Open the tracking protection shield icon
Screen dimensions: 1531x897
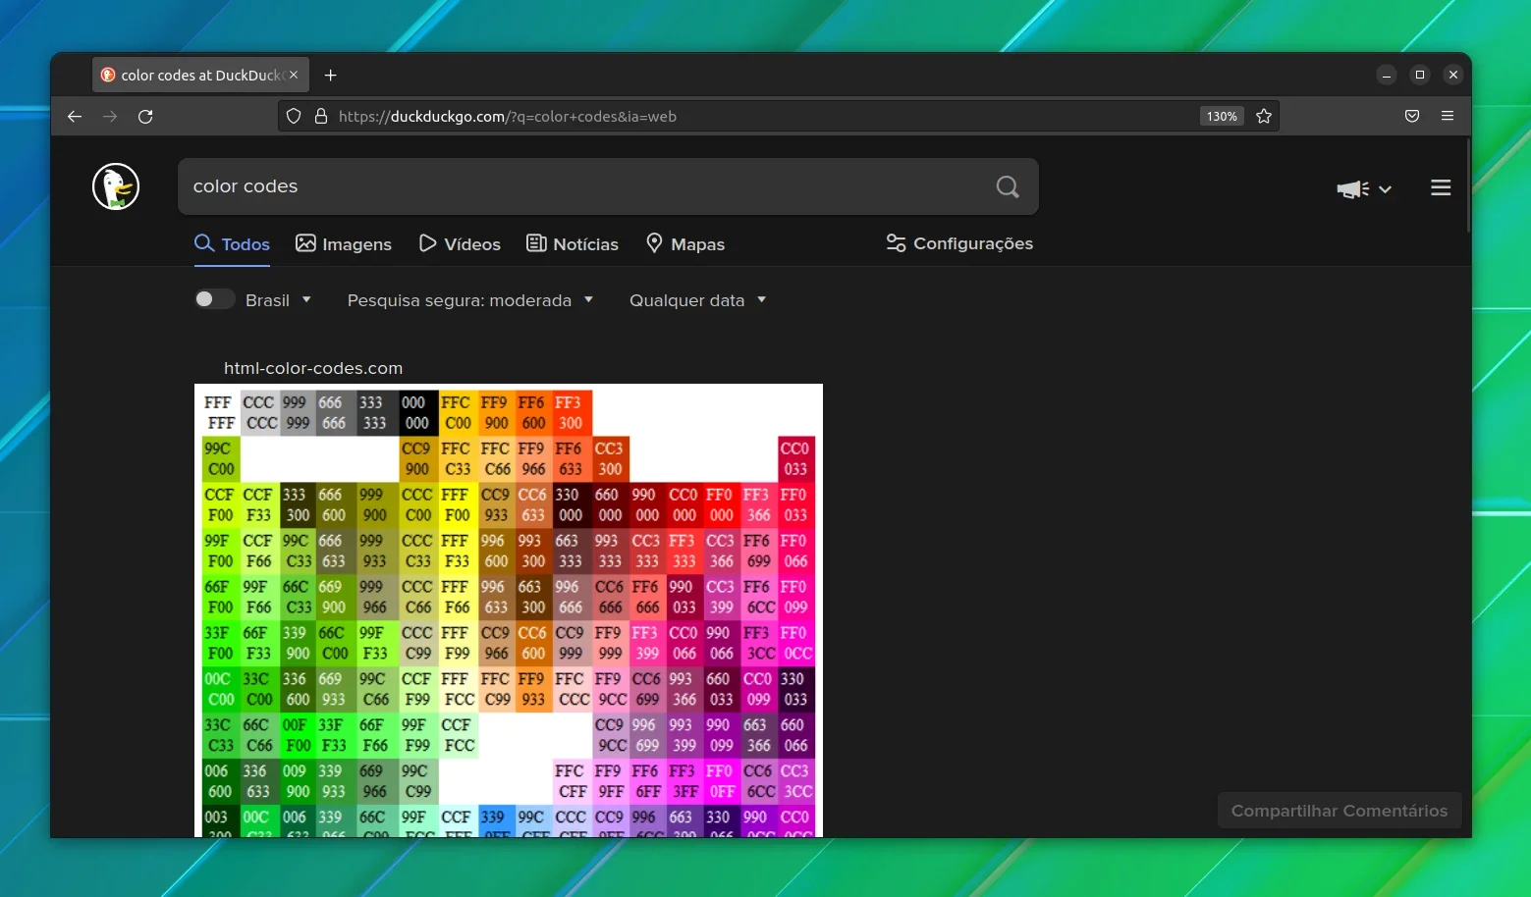[293, 116]
